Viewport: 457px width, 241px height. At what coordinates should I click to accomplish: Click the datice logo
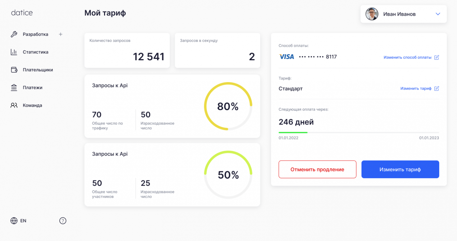pyautogui.click(x=22, y=13)
